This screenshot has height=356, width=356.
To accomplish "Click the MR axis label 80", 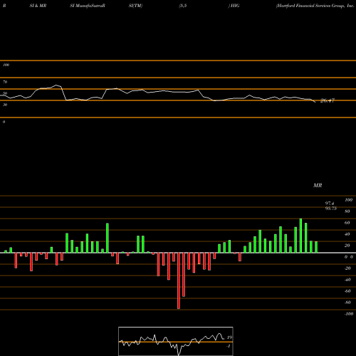I will tap(347, 211).
